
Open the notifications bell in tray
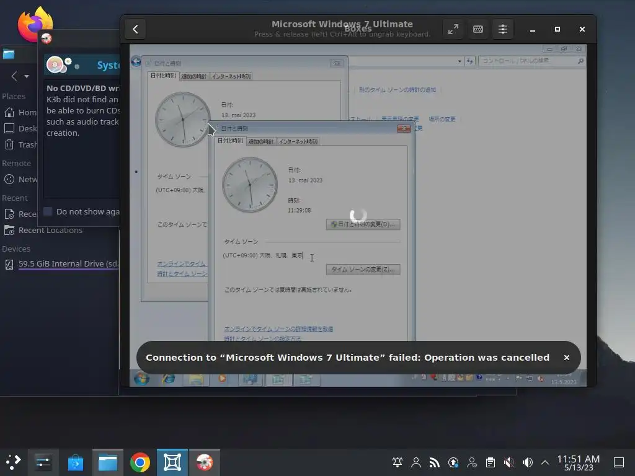(397, 462)
